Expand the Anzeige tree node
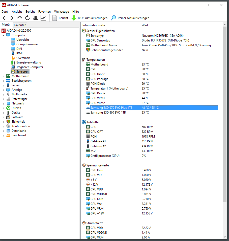 tap(3, 90)
